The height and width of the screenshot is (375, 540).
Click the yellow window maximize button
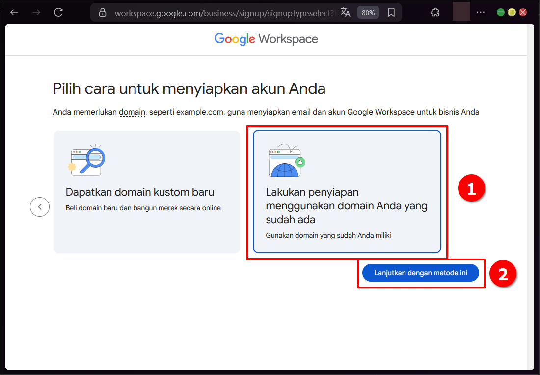(512, 12)
